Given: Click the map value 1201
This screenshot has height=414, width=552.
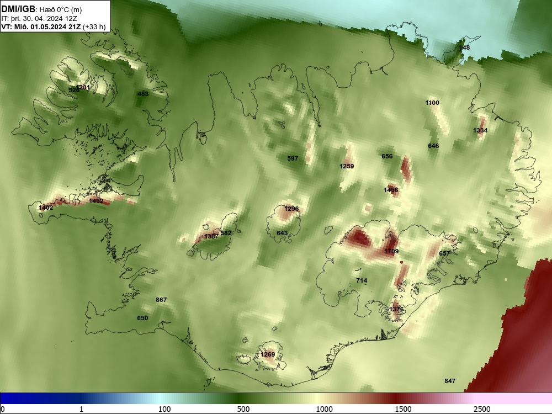Looking at the screenshot, I should pos(83,87).
